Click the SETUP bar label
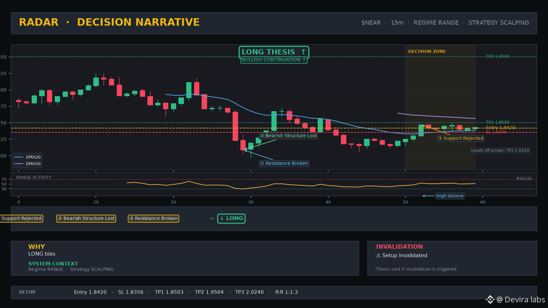Viewport: 548px width, 308px height. tap(27, 292)
